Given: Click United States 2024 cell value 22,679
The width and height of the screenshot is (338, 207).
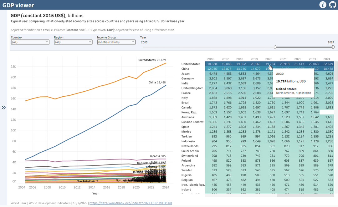Looking at the screenshot, I should pyautogui.click(x=328, y=64).
